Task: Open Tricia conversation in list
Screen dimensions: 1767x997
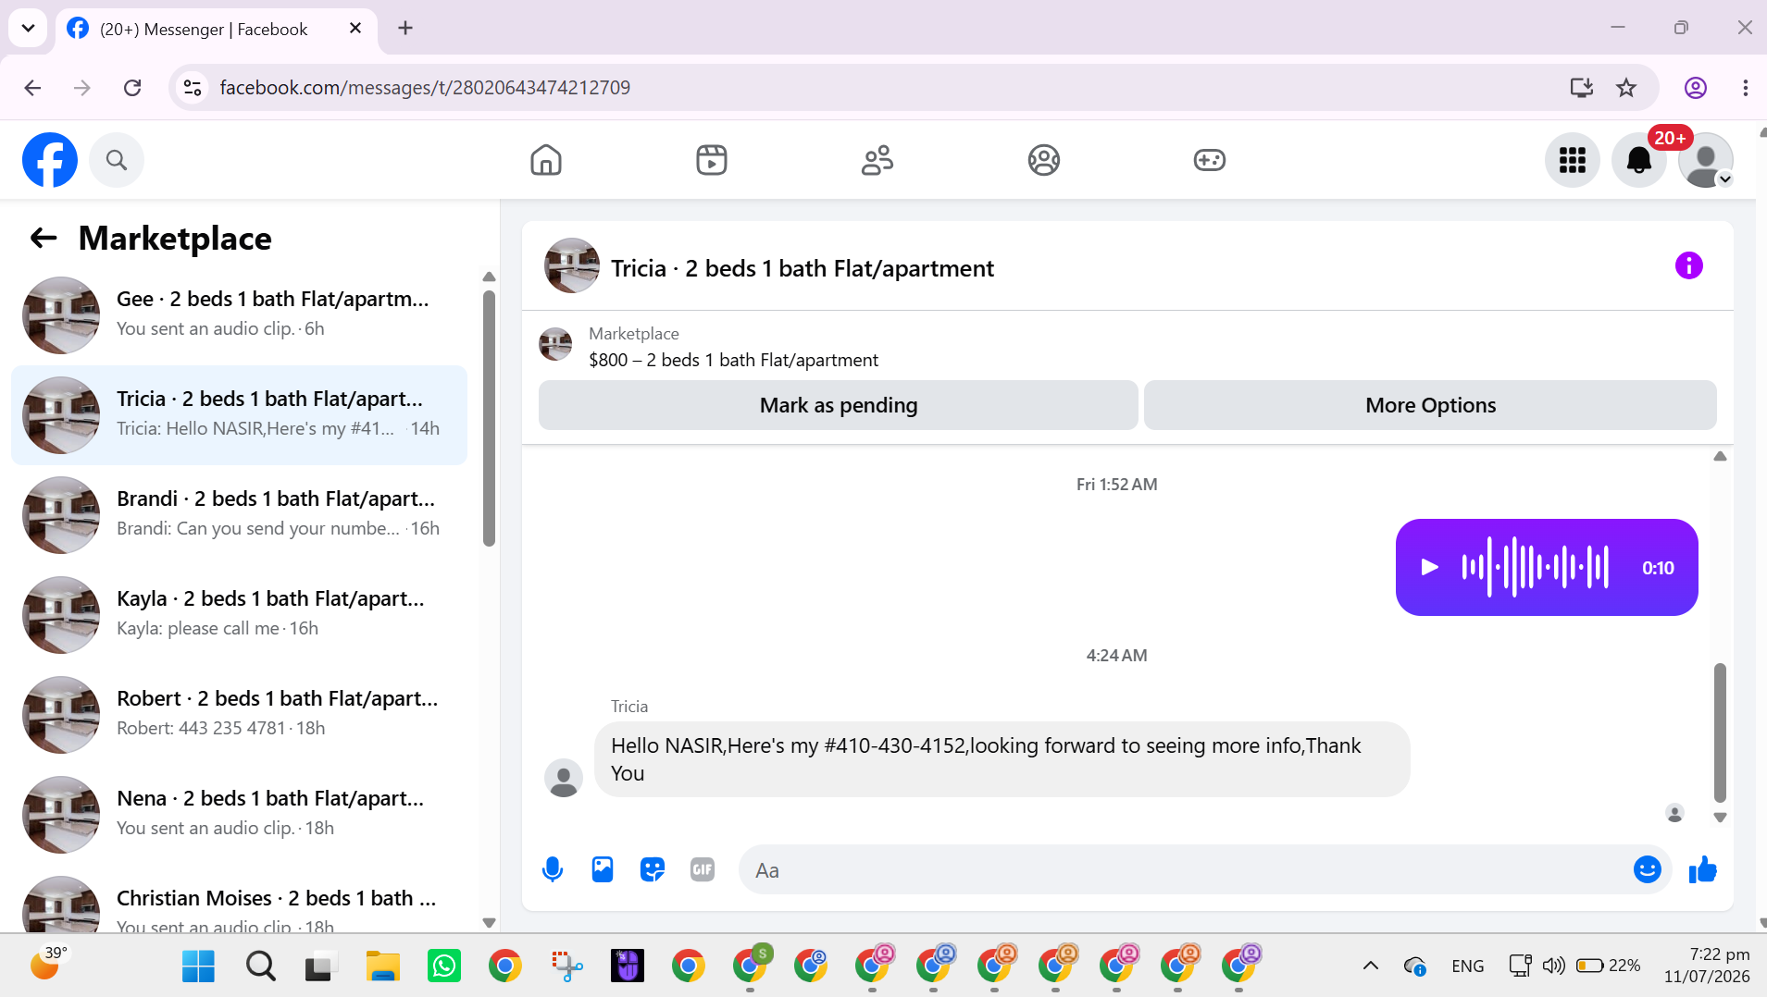Action: (x=239, y=415)
